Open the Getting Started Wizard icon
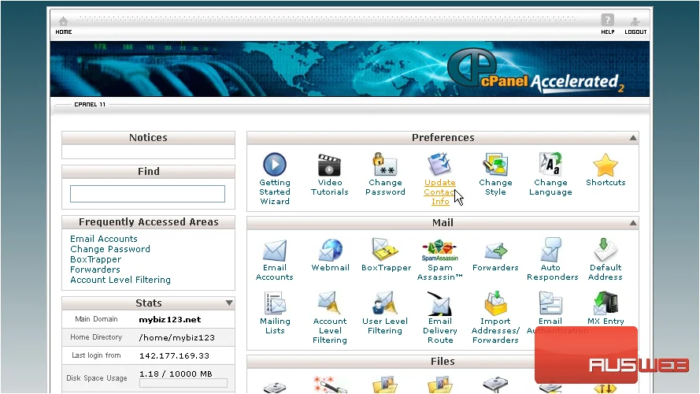The height and width of the screenshot is (394, 700). click(275, 164)
